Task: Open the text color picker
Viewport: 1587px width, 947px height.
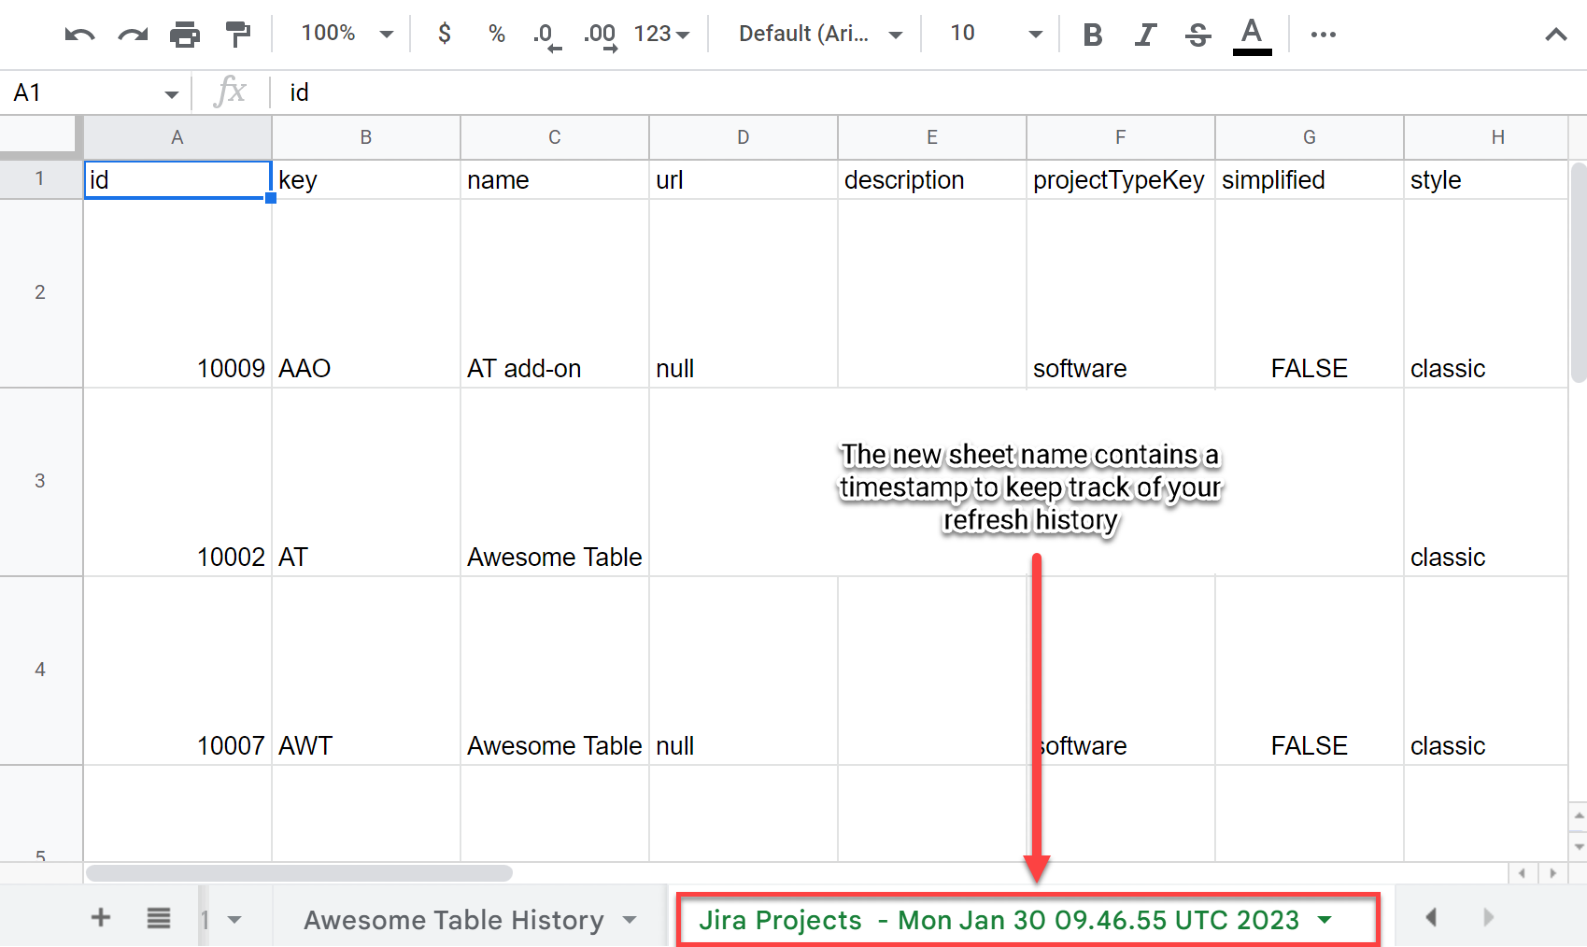Action: pyautogui.click(x=1252, y=36)
